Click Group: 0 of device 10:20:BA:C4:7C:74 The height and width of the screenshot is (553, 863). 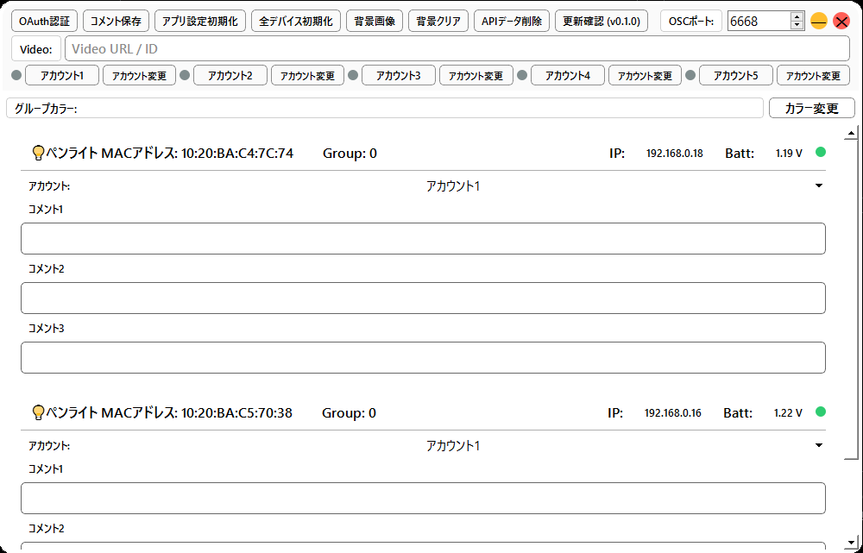[350, 153]
